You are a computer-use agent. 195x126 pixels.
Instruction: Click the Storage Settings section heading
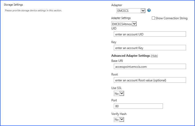click(13, 5)
